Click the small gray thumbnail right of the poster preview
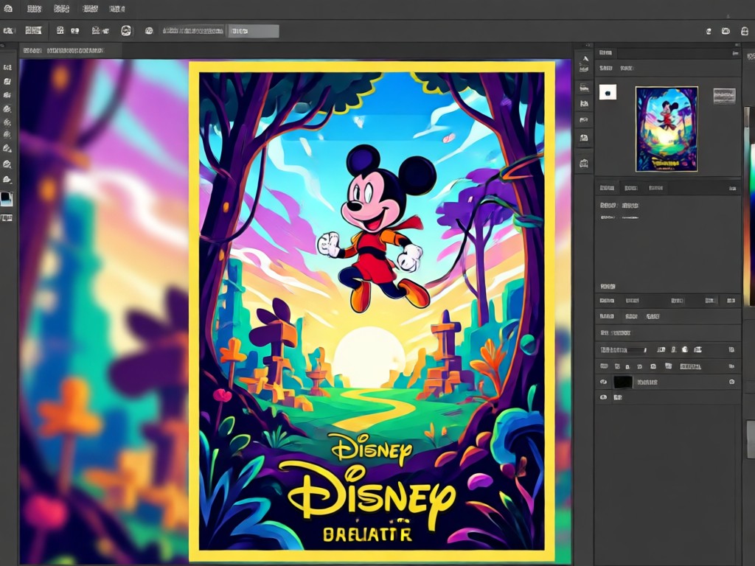 (x=724, y=96)
